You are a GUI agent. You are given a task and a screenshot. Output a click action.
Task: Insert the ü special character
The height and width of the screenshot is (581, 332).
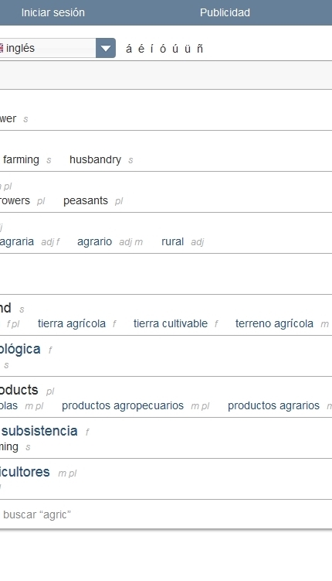click(188, 49)
